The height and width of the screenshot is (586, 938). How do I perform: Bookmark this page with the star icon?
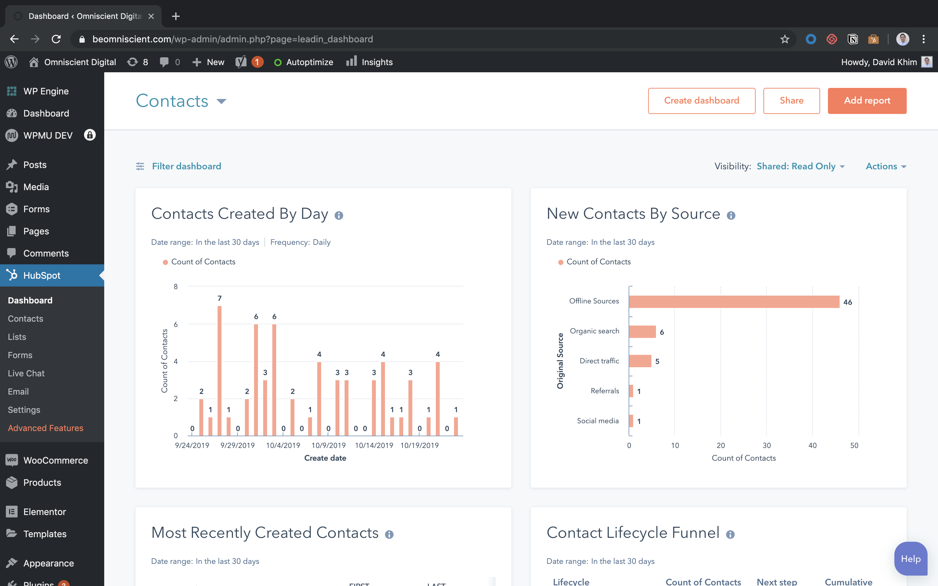(x=785, y=39)
